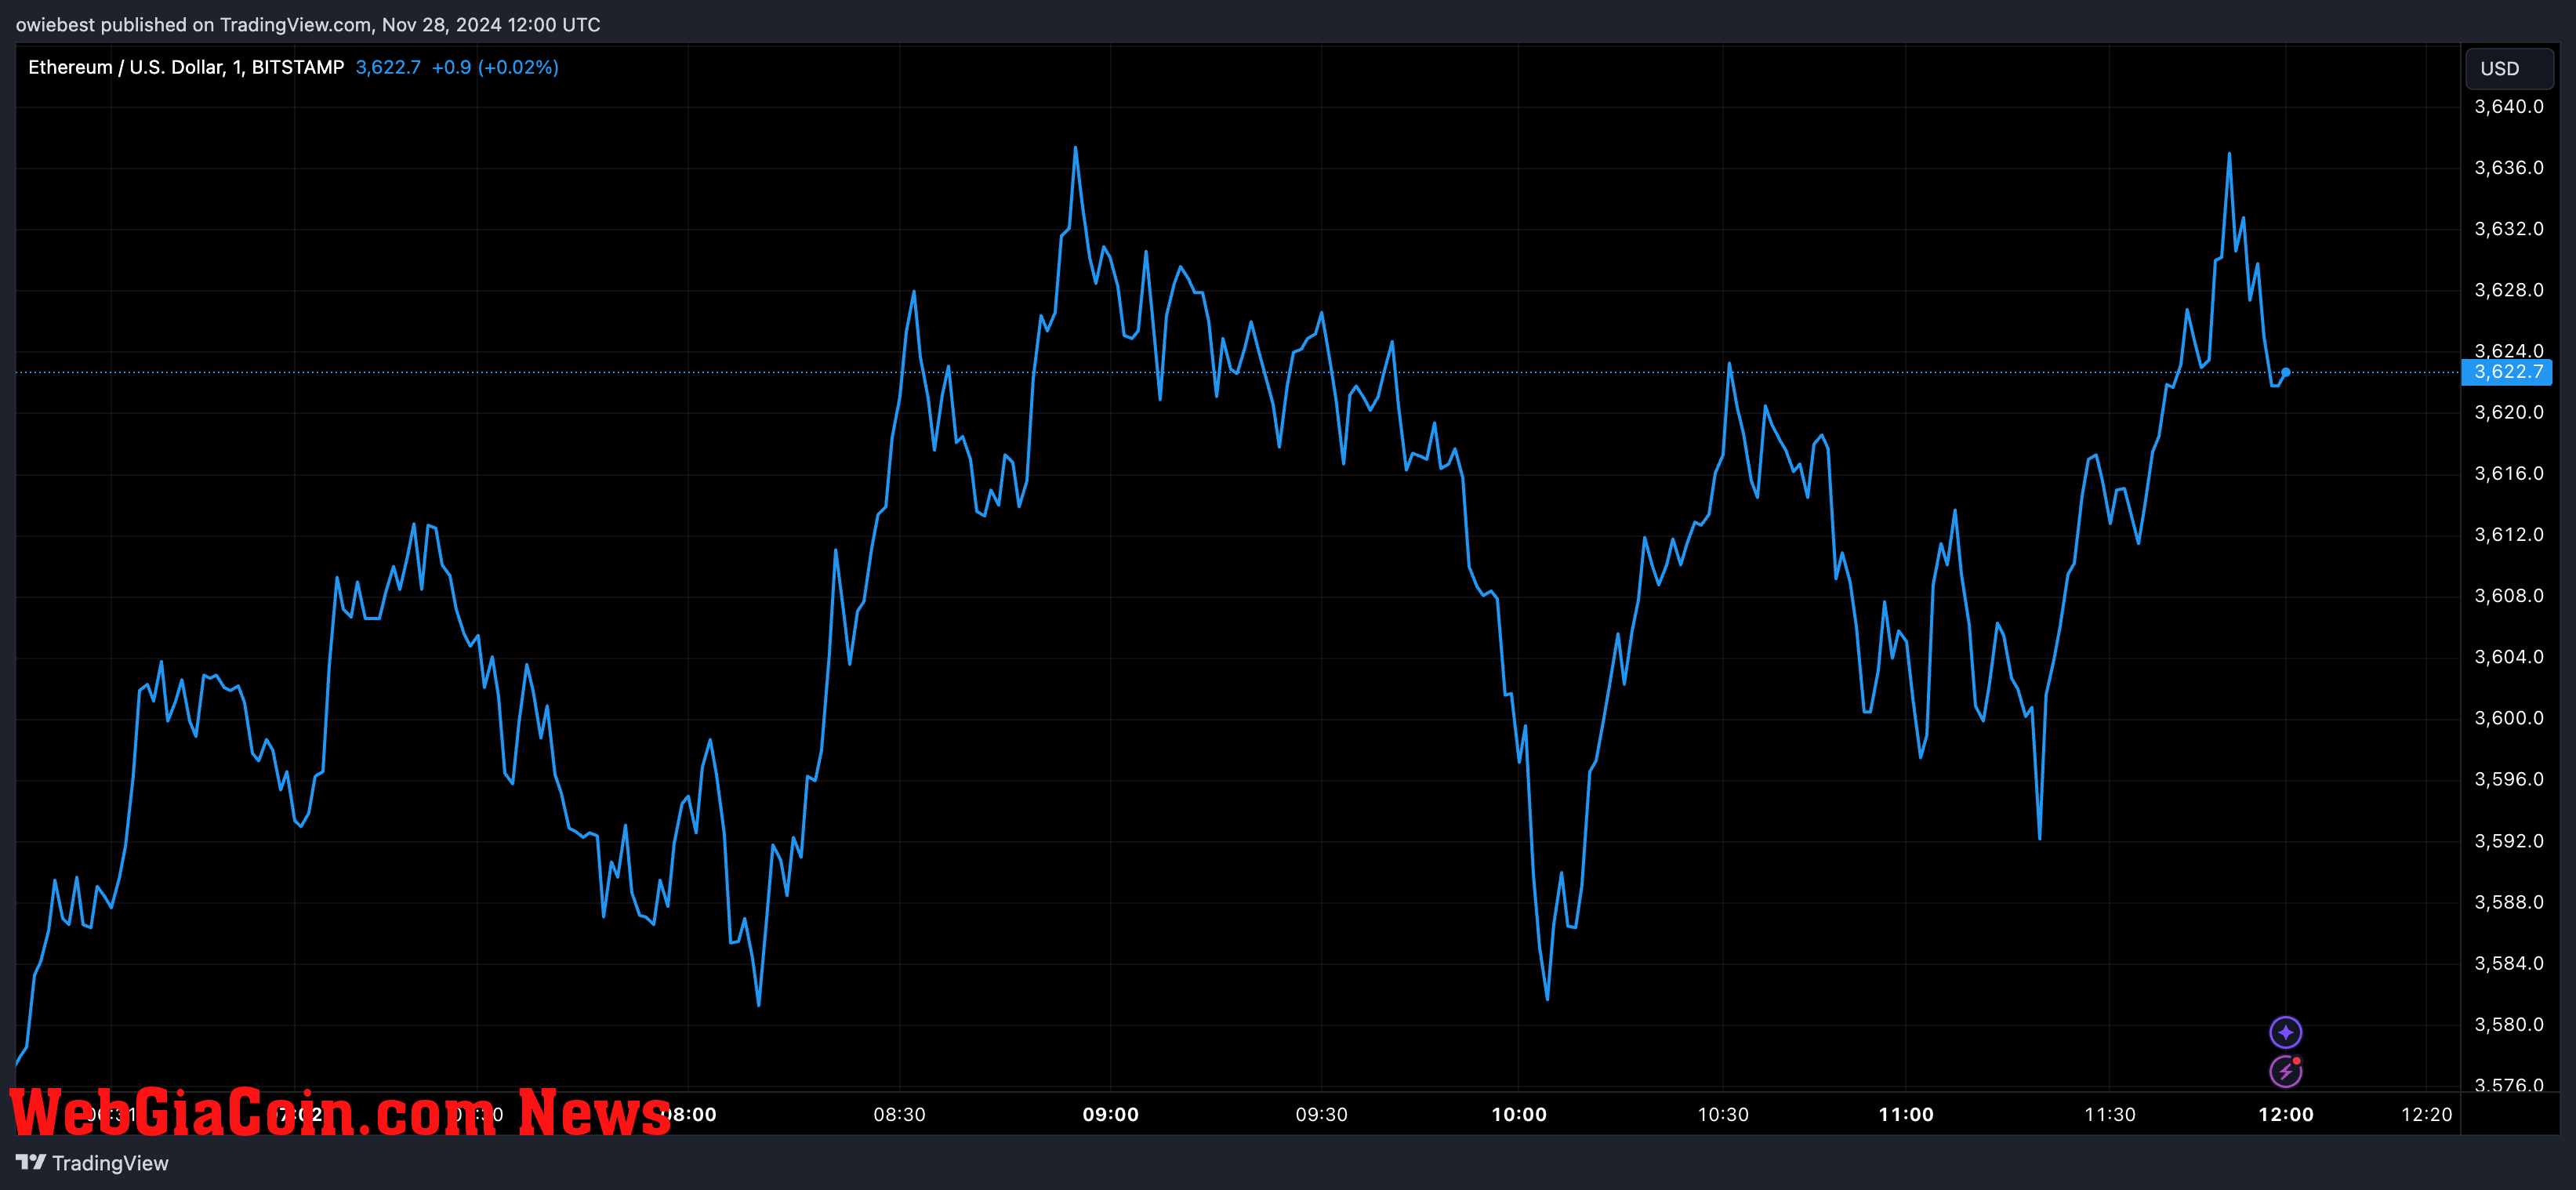Click the 3,592.0 price axis label
2576x1190 pixels.
pyautogui.click(x=2509, y=841)
